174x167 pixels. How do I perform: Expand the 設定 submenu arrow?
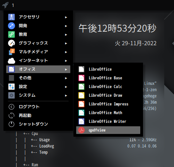point(66,87)
